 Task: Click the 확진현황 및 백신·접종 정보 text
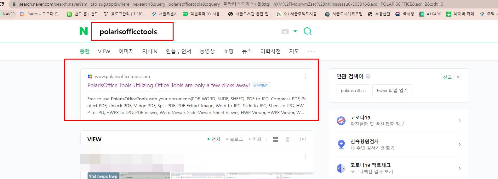[377, 124]
